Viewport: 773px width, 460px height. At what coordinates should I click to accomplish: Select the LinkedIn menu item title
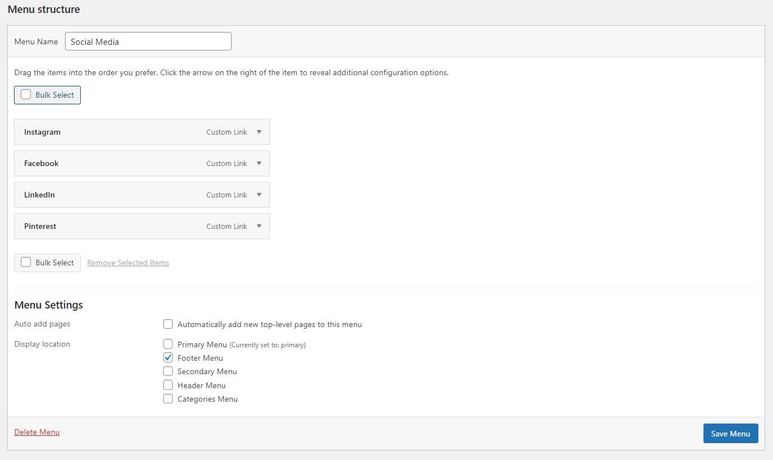[x=39, y=195]
